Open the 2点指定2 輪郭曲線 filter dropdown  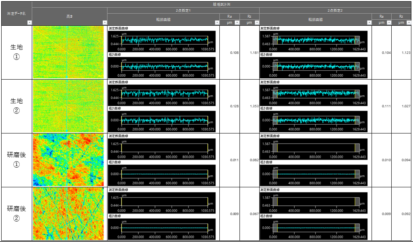(x=369, y=23)
